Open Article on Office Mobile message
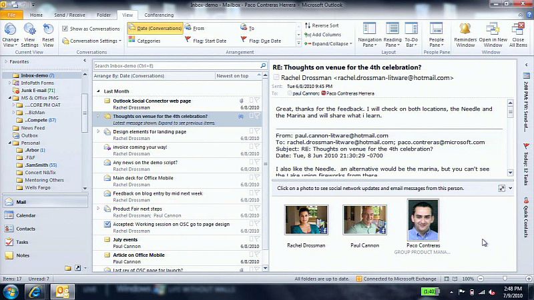The width and height of the screenshot is (534, 300). pyautogui.click(x=178, y=258)
